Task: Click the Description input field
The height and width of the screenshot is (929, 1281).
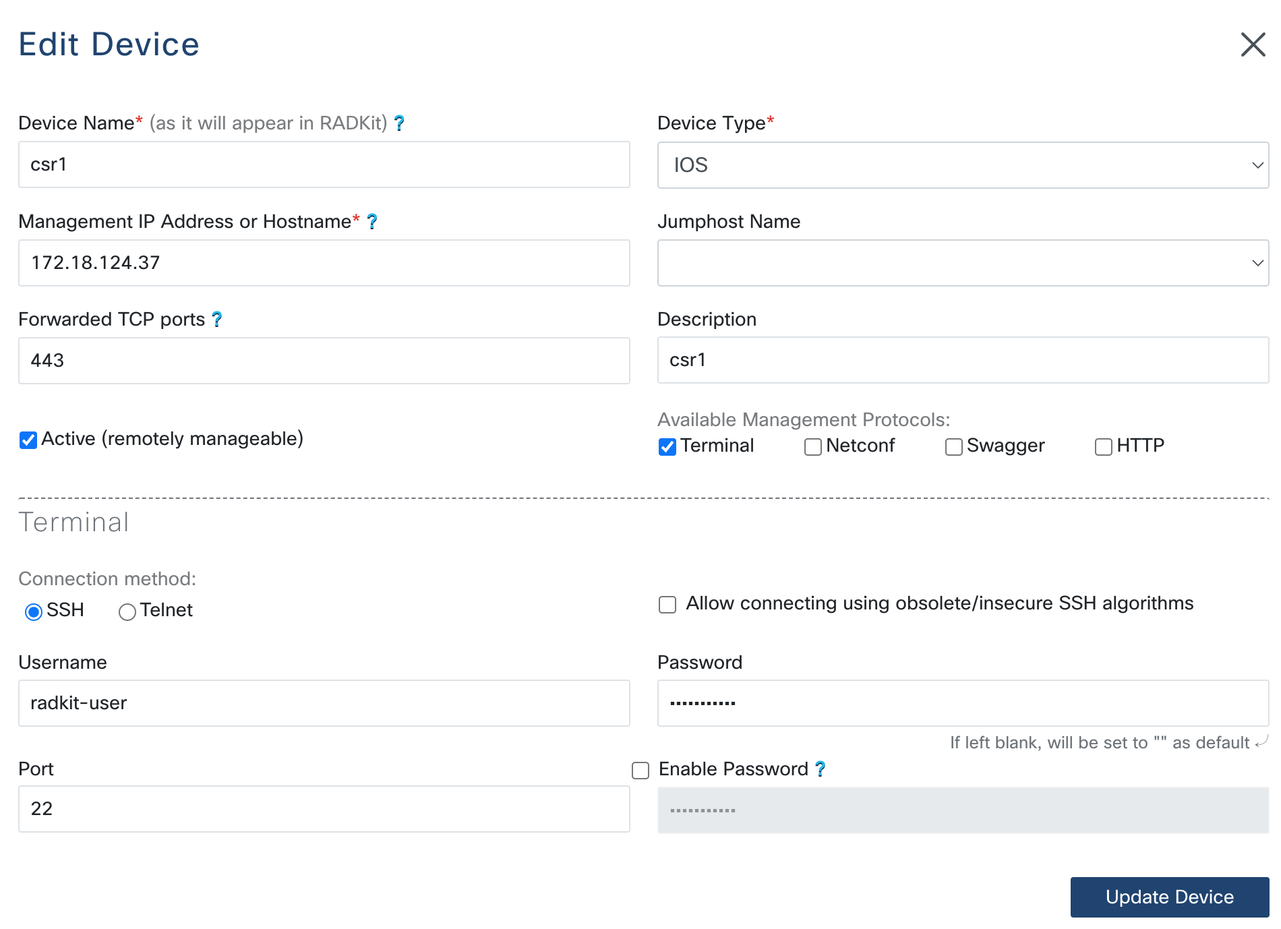Action: pos(963,360)
